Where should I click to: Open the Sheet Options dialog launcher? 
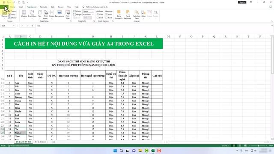click(113, 21)
